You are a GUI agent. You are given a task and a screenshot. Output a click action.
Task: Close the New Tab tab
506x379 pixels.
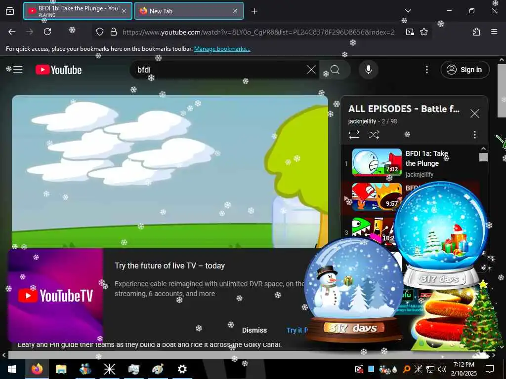(x=235, y=11)
